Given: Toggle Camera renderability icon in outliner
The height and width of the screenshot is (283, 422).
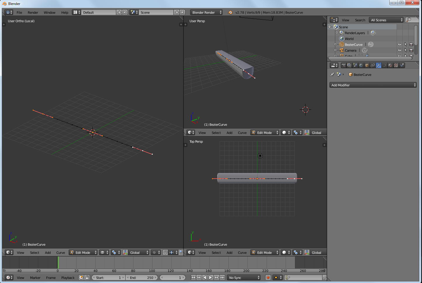Looking at the screenshot, I should tap(411, 50).
